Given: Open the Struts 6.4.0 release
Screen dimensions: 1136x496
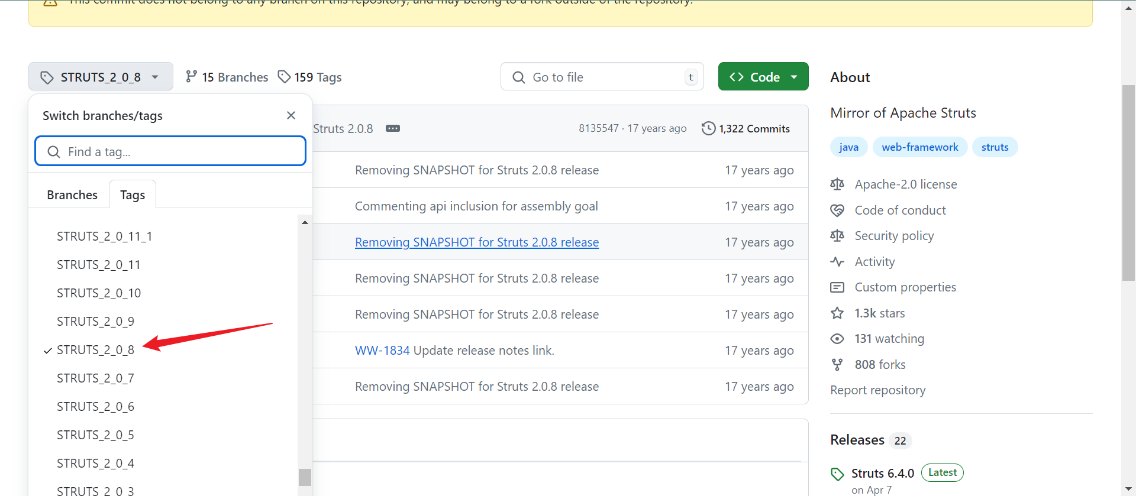Looking at the screenshot, I should tap(883, 474).
